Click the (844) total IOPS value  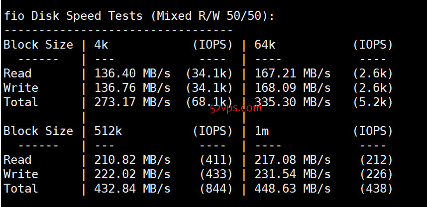click(x=216, y=189)
